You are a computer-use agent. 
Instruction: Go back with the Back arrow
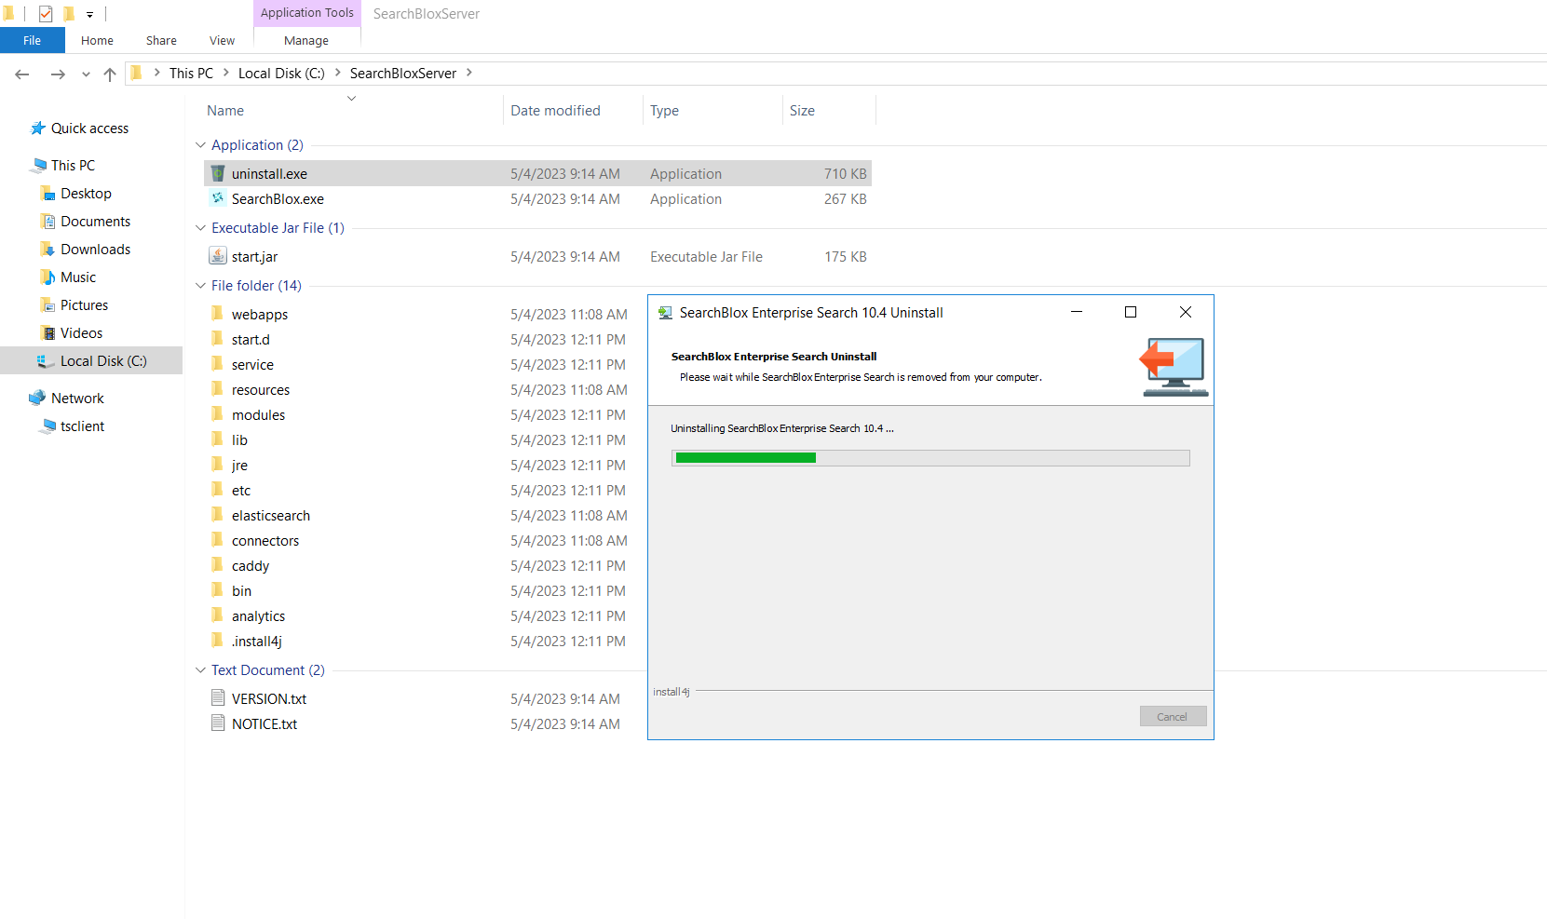point(22,74)
